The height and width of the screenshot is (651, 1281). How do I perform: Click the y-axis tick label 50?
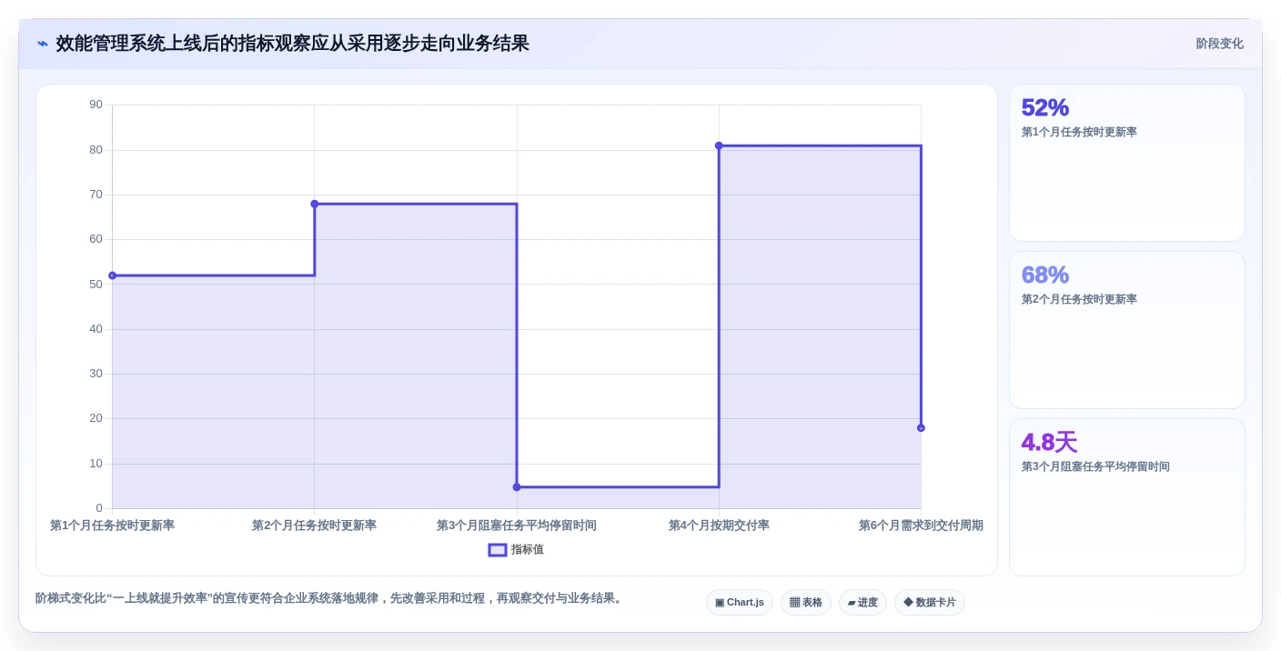pyautogui.click(x=96, y=284)
